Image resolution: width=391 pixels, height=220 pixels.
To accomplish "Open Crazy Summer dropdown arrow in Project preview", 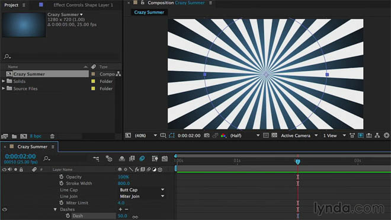I will click(x=81, y=14).
